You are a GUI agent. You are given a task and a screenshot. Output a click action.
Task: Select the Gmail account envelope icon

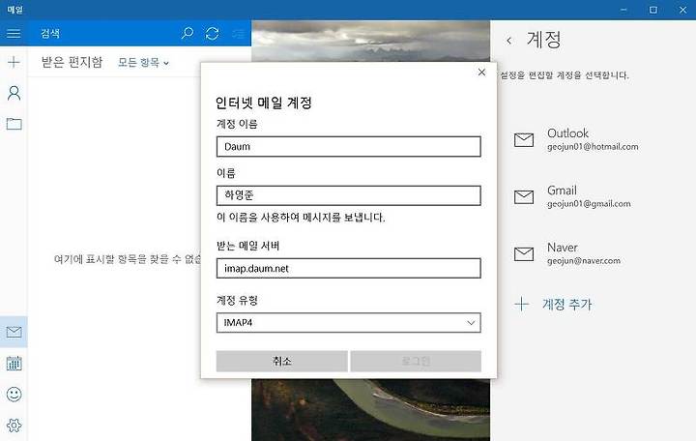[x=524, y=196]
